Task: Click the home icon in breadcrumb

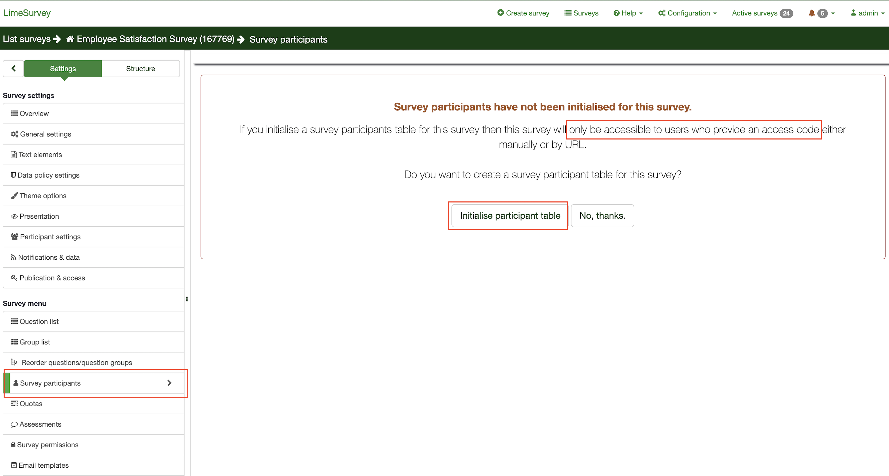Action: tap(70, 39)
